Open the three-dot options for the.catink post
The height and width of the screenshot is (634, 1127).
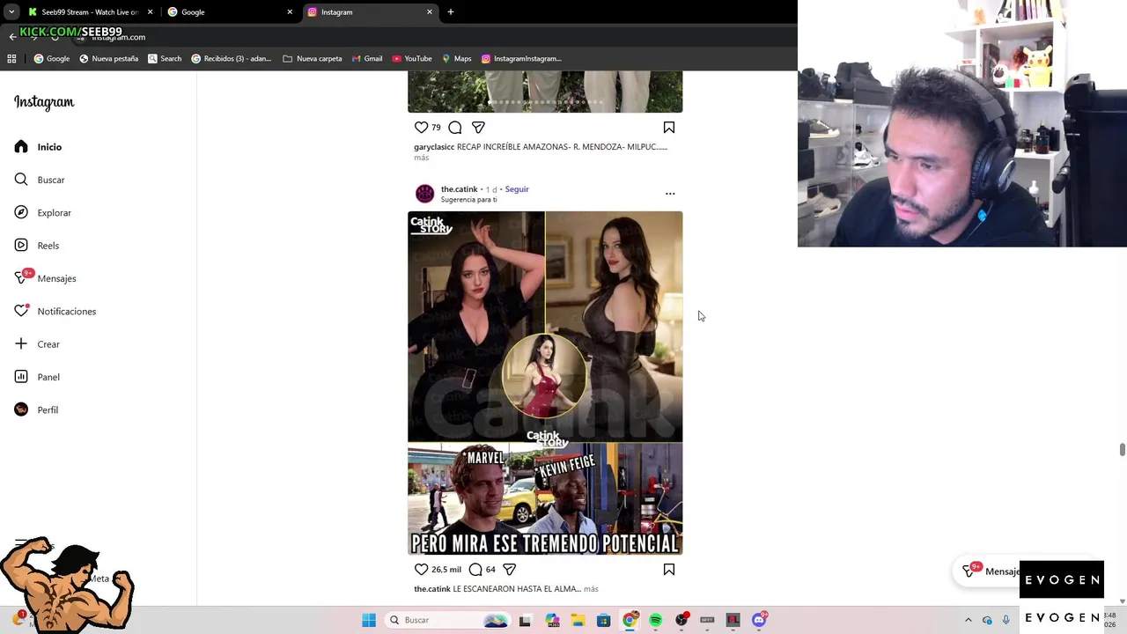(x=670, y=193)
